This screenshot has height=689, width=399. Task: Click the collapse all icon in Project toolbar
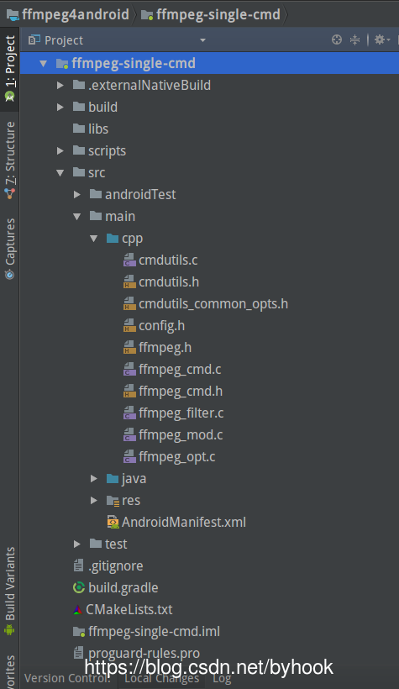(354, 40)
